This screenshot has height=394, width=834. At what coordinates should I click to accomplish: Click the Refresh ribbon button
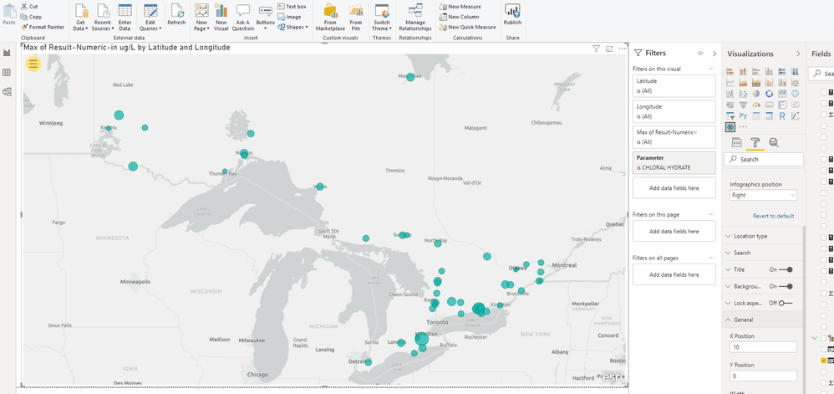click(x=176, y=15)
